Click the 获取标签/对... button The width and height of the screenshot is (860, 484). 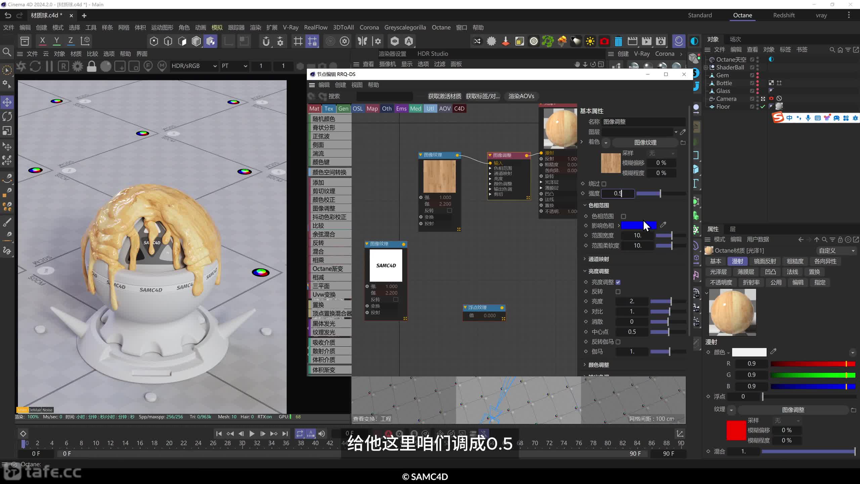(x=483, y=96)
